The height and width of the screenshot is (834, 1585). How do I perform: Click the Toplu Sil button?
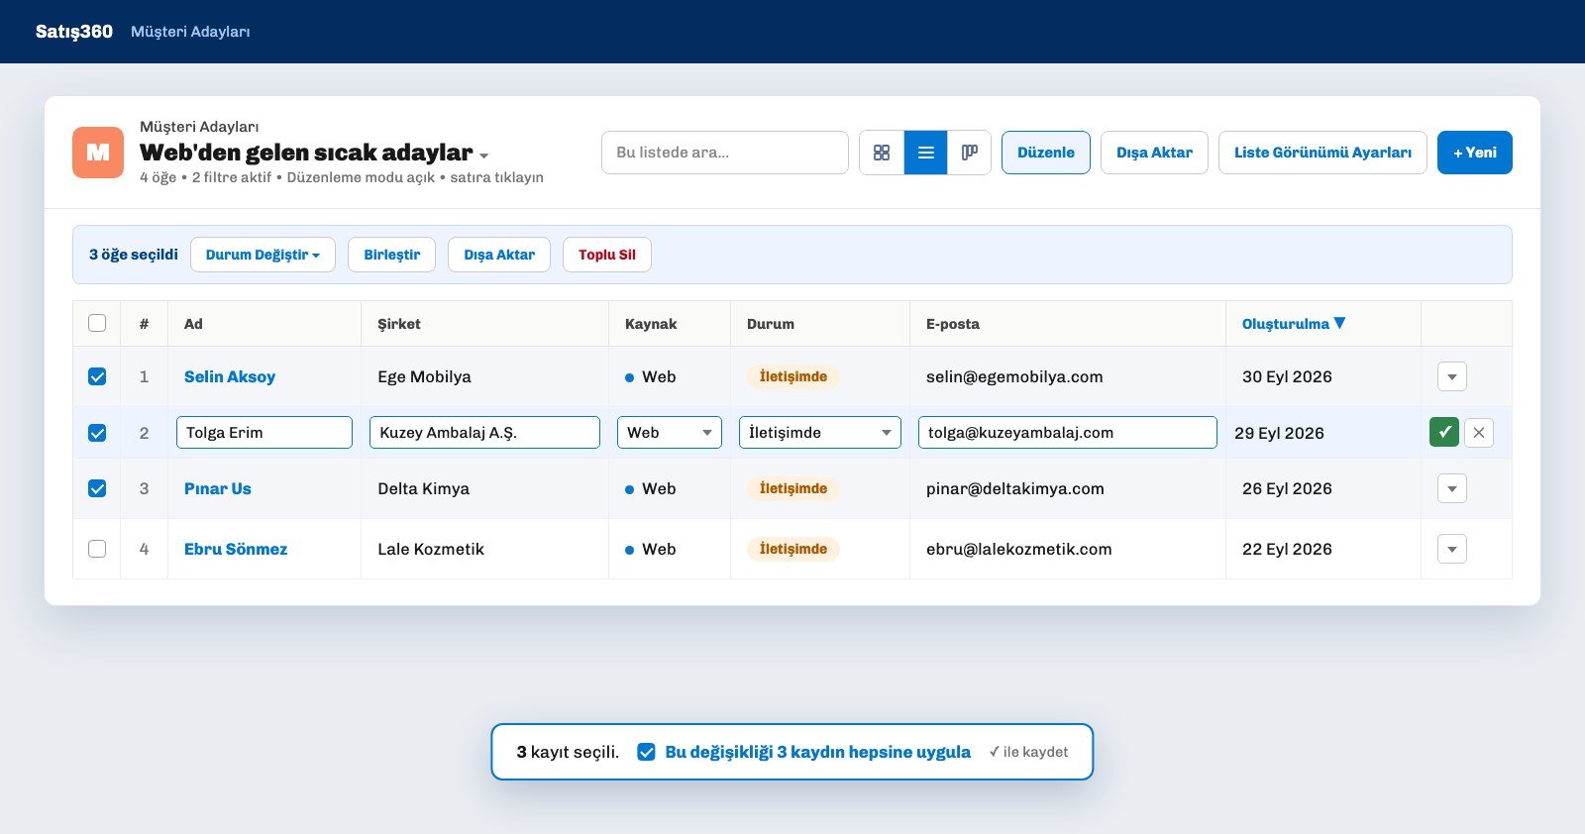click(x=607, y=255)
